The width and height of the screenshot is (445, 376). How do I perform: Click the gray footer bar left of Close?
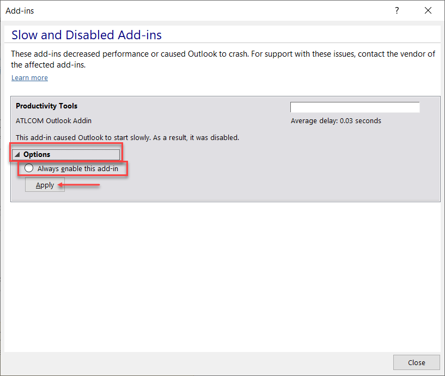[196, 362]
